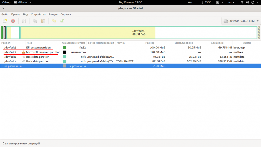Click the Copy partition toolbar icon
Image resolution: width=261 pixels, height=147 pixels.
(x=35, y=21)
